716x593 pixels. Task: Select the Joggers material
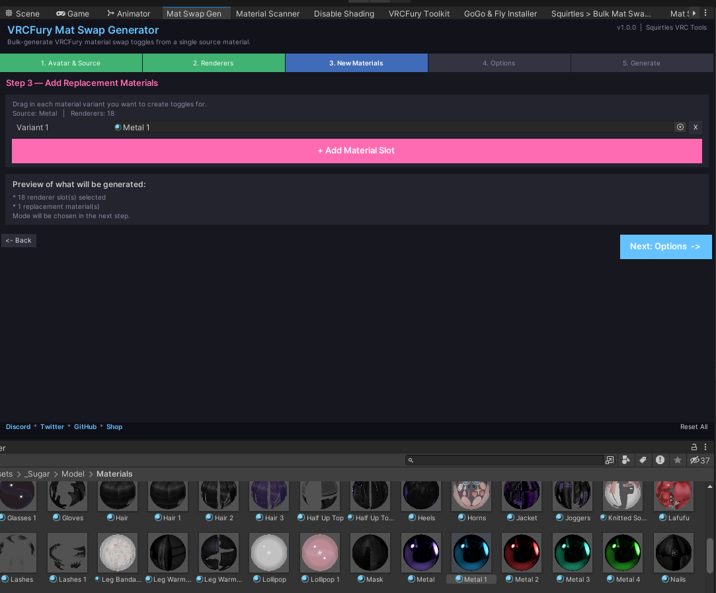click(573, 501)
